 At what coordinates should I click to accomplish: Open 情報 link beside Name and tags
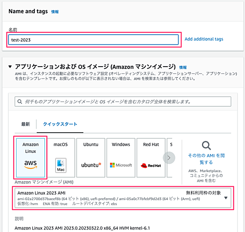click(55, 12)
